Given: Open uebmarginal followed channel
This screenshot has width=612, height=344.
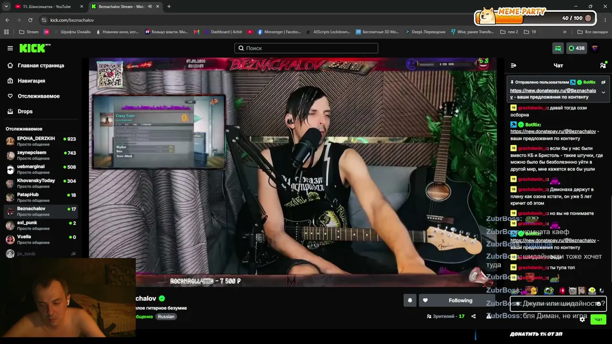Looking at the screenshot, I should [x=41, y=169].
